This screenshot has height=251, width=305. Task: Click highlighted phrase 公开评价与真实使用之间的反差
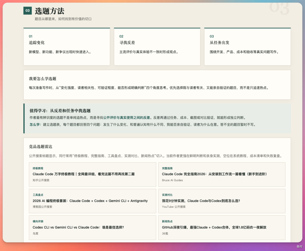[127, 118]
